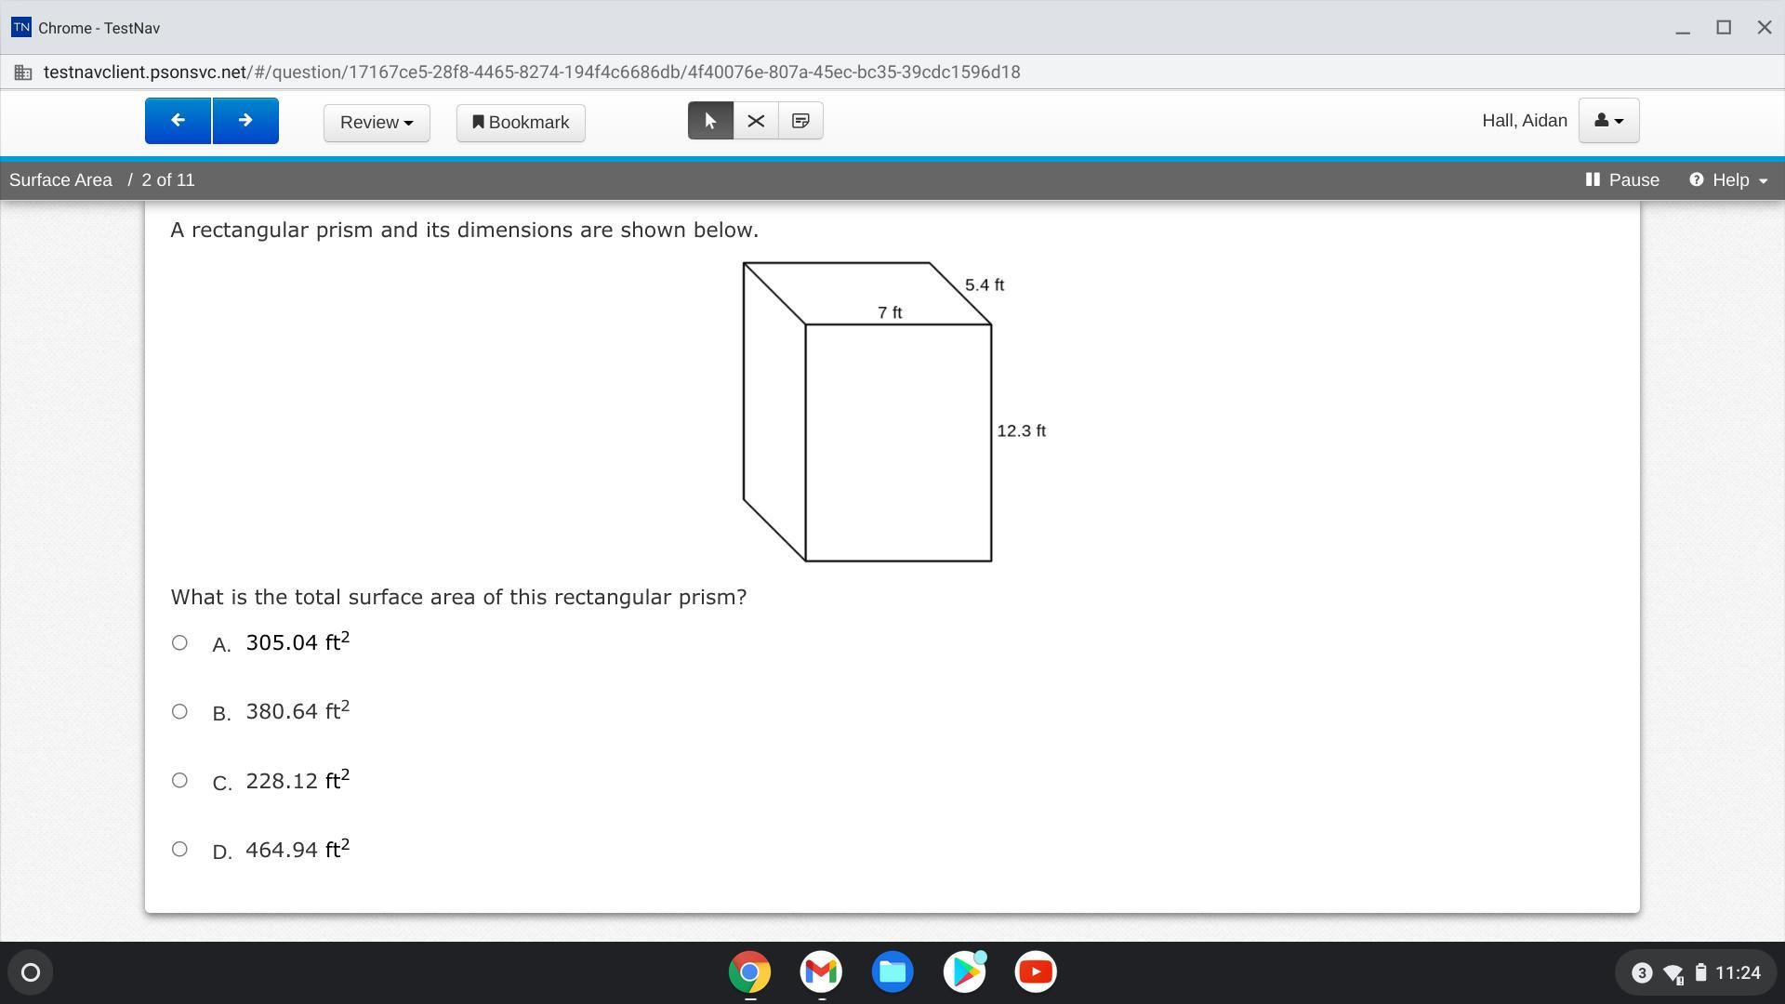Image resolution: width=1785 pixels, height=1004 pixels.
Task: Select answer B 380.64 ft²
Action: tap(179, 711)
